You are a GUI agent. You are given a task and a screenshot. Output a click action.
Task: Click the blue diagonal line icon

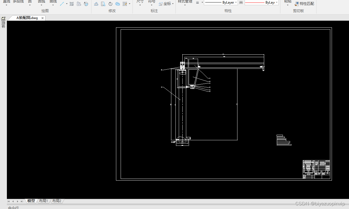pyautogui.click(x=62, y=4)
